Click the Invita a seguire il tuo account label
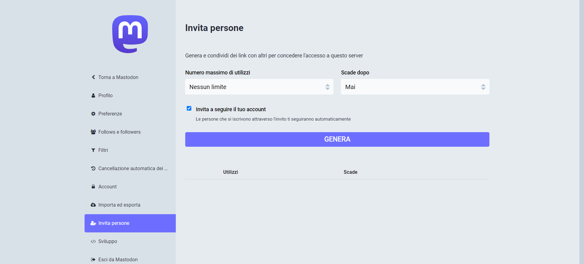This screenshot has height=264, width=584. pos(231,109)
